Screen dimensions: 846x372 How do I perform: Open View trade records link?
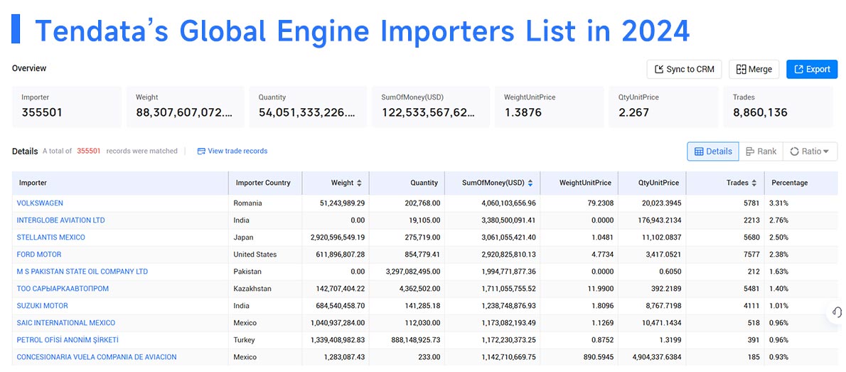click(x=237, y=152)
